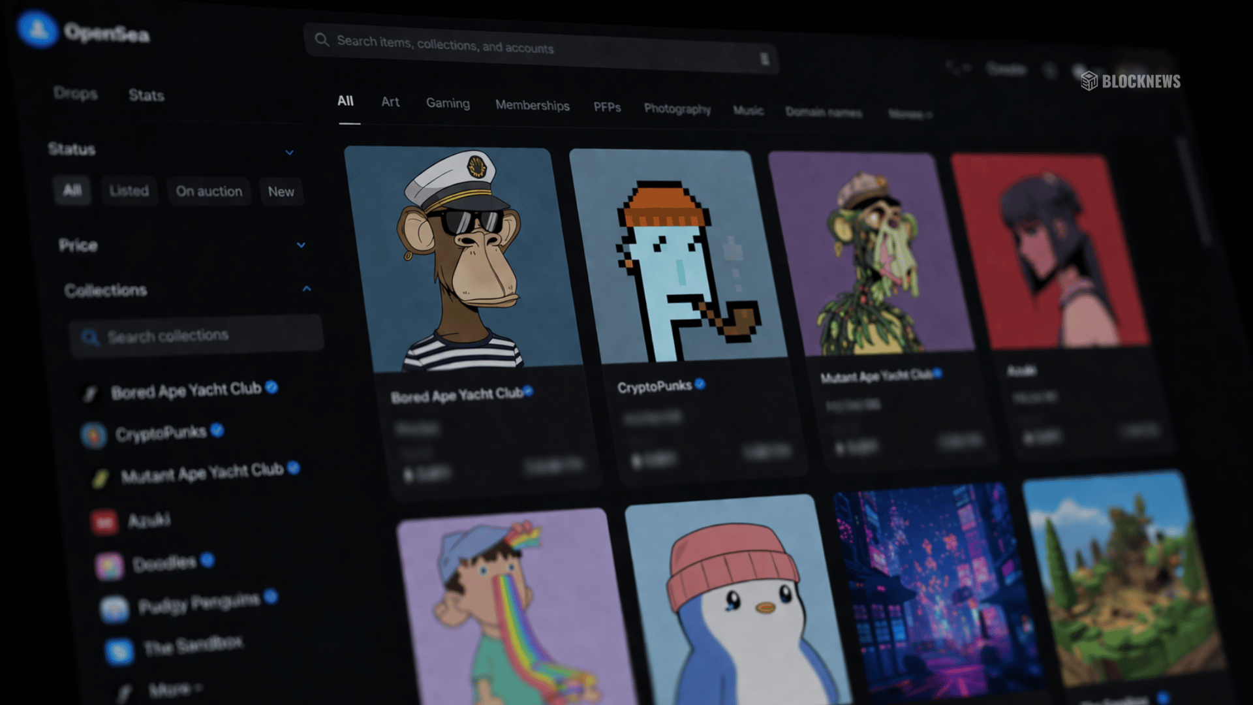
Task: Toggle the On auction status filter
Action: tap(209, 191)
